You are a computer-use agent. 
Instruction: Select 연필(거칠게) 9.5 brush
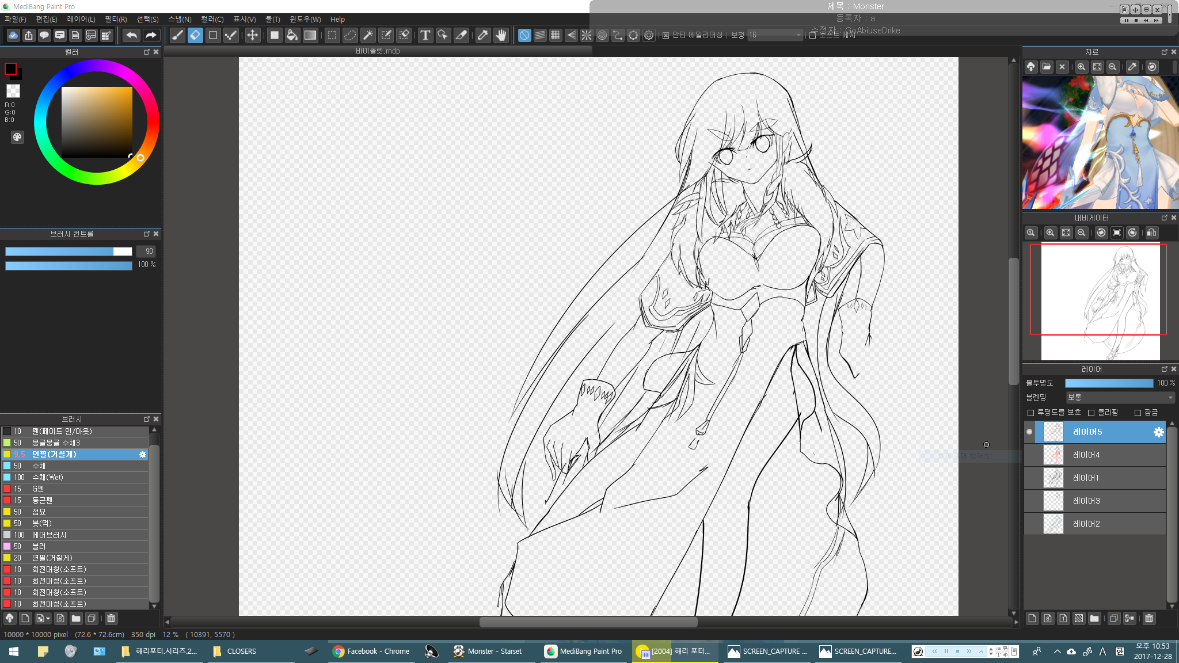74,454
